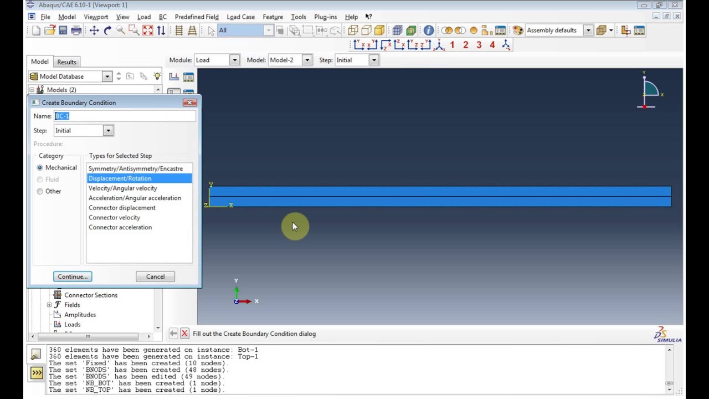Apply custom view number 4
The width and height of the screenshot is (709, 399).
492,45
